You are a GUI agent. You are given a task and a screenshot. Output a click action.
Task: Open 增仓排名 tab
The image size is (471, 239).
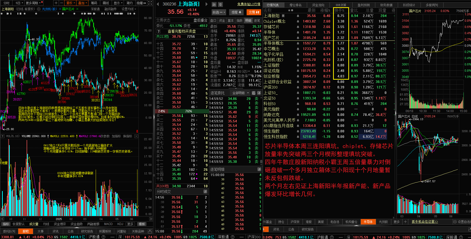coord(295,5)
